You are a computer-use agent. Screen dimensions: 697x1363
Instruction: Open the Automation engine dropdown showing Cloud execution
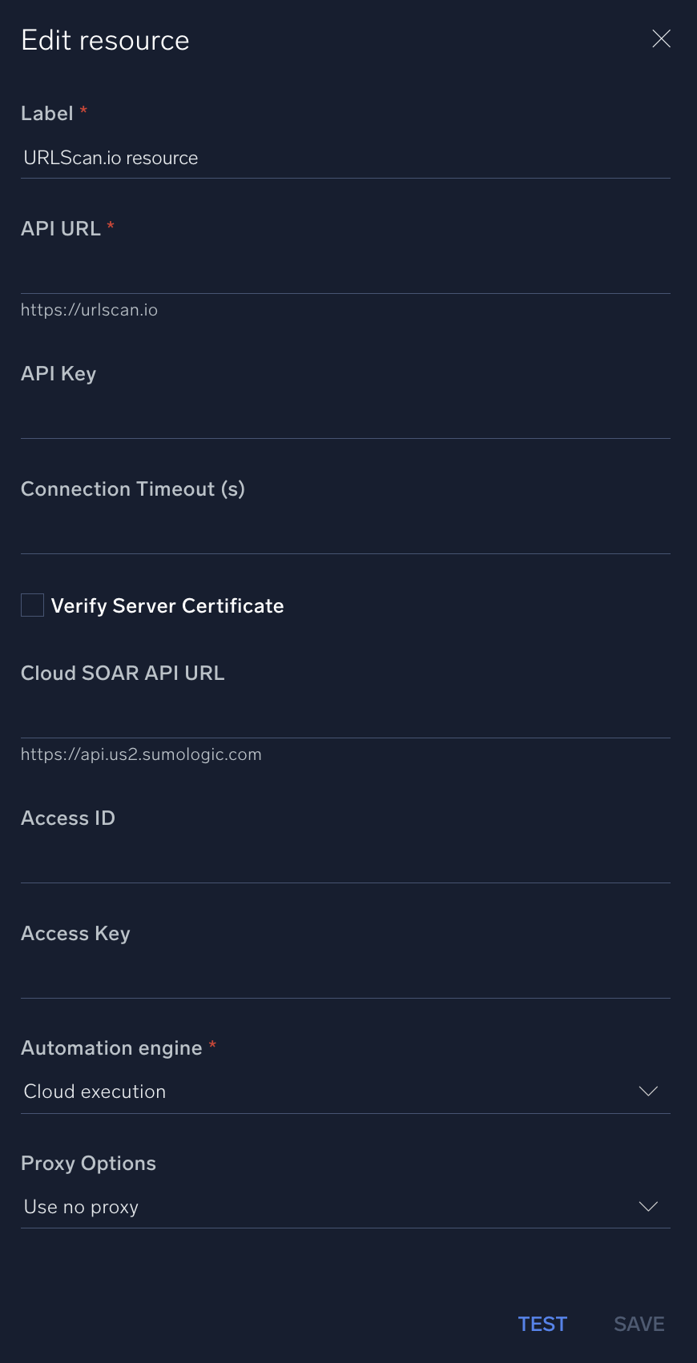(320, 1092)
